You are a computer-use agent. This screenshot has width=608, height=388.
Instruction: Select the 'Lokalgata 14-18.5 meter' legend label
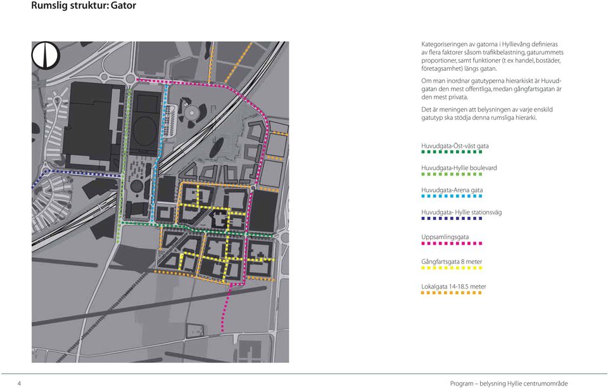(453, 287)
